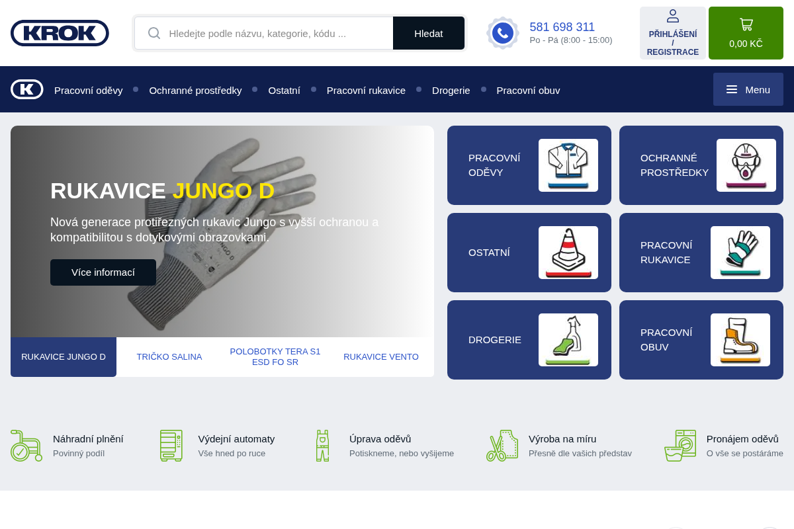Open Ostatní in the navigation bar

284,90
